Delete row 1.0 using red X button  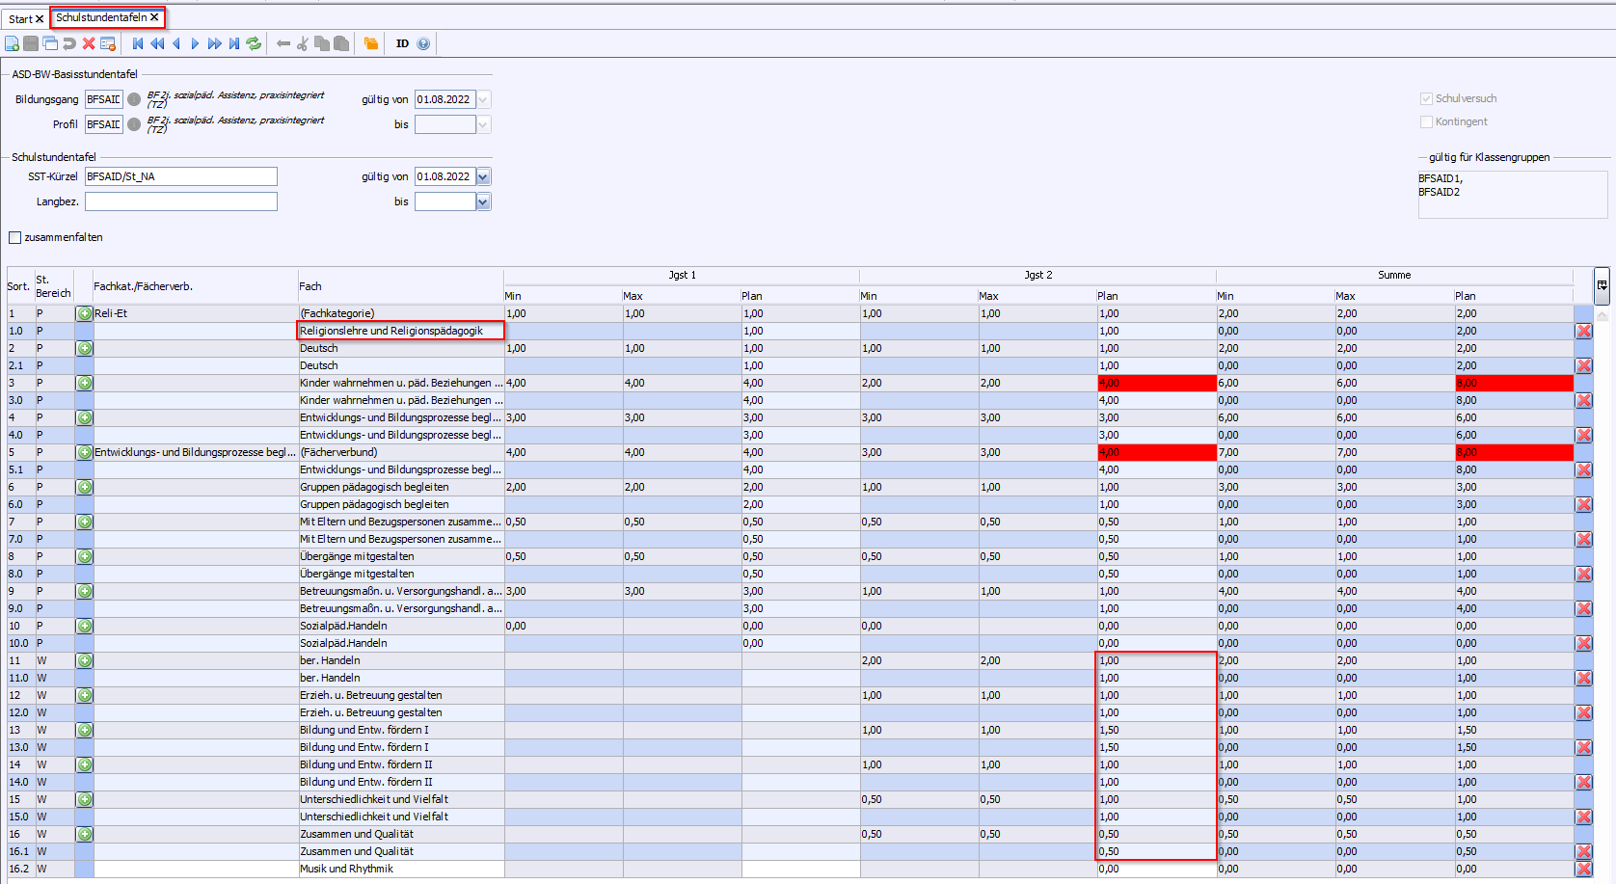1583,331
